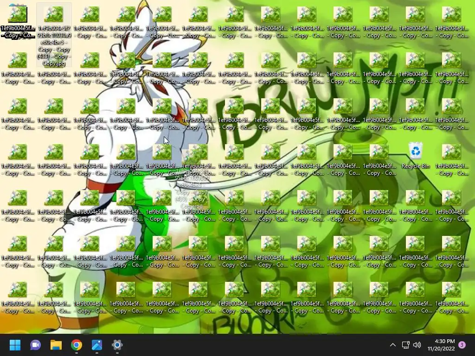Select file icon immediately left of Recycle Bin

(x=379, y=159)
